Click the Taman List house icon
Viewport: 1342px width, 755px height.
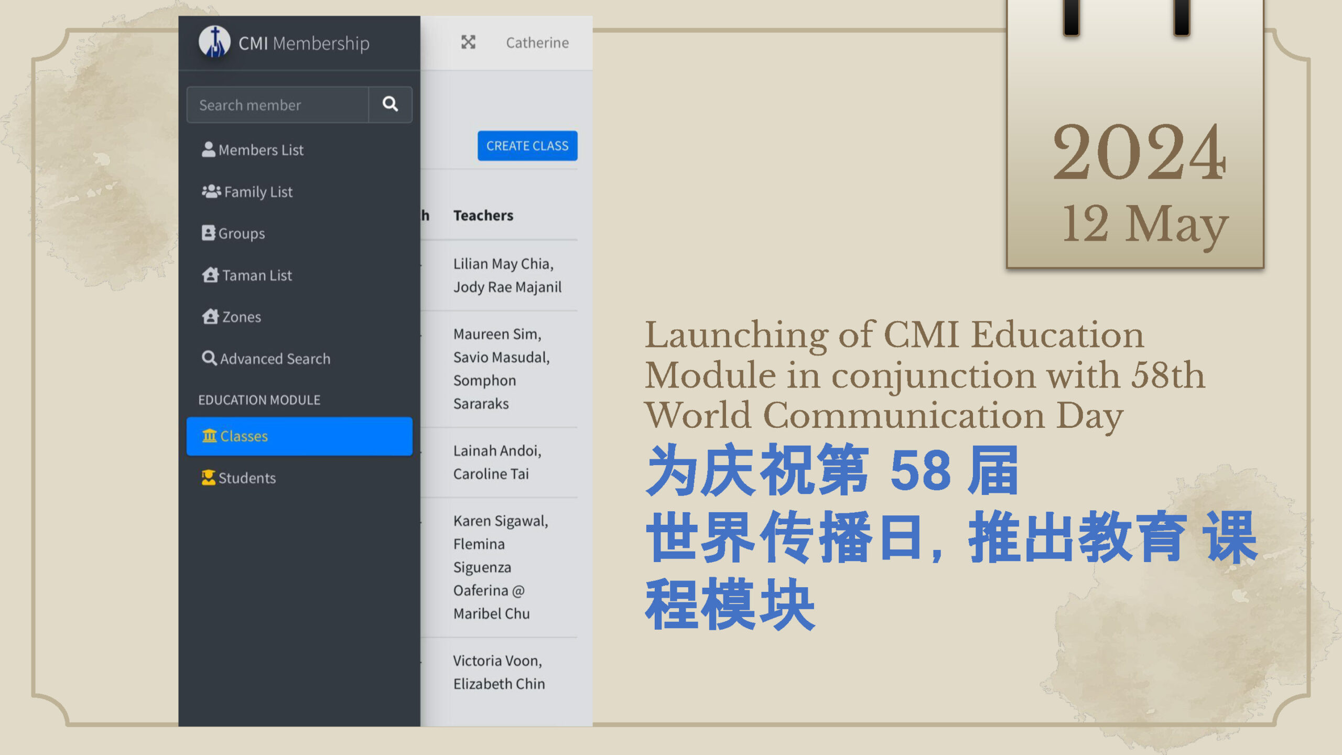[210, 275]
